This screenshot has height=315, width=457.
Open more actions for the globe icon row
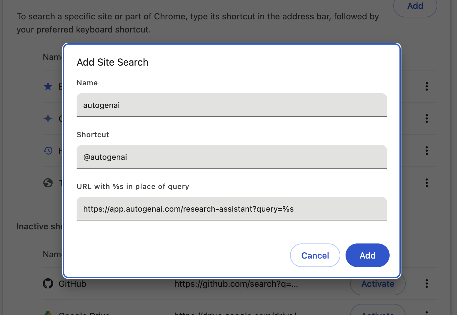pyautogui.click(x=427, y=183)
